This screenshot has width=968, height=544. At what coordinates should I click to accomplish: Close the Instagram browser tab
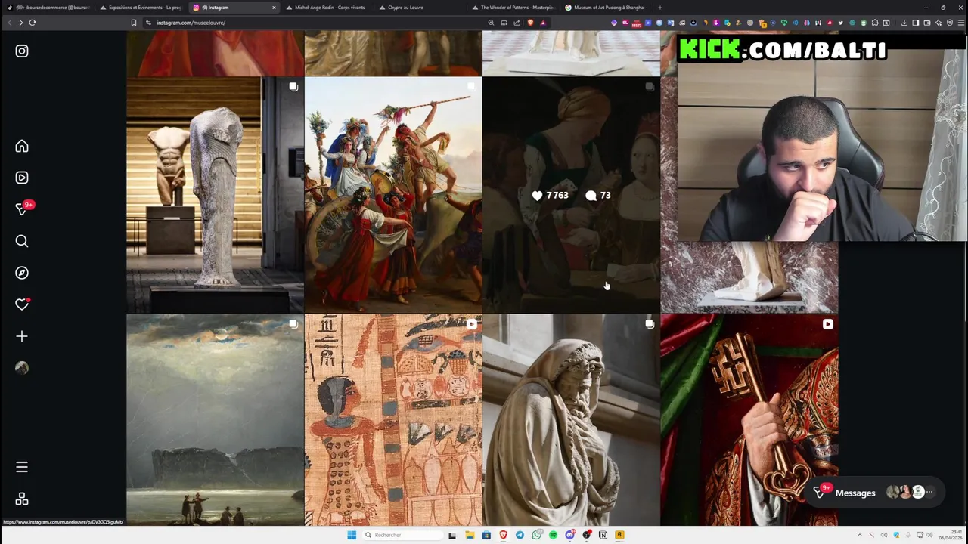[x=274, y=8]
